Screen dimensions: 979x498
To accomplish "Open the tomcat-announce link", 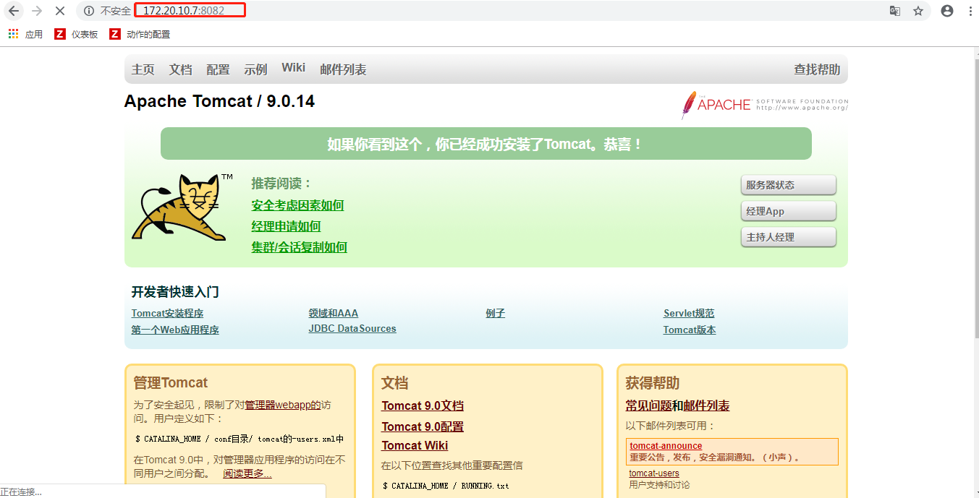I will pos(666,446).
